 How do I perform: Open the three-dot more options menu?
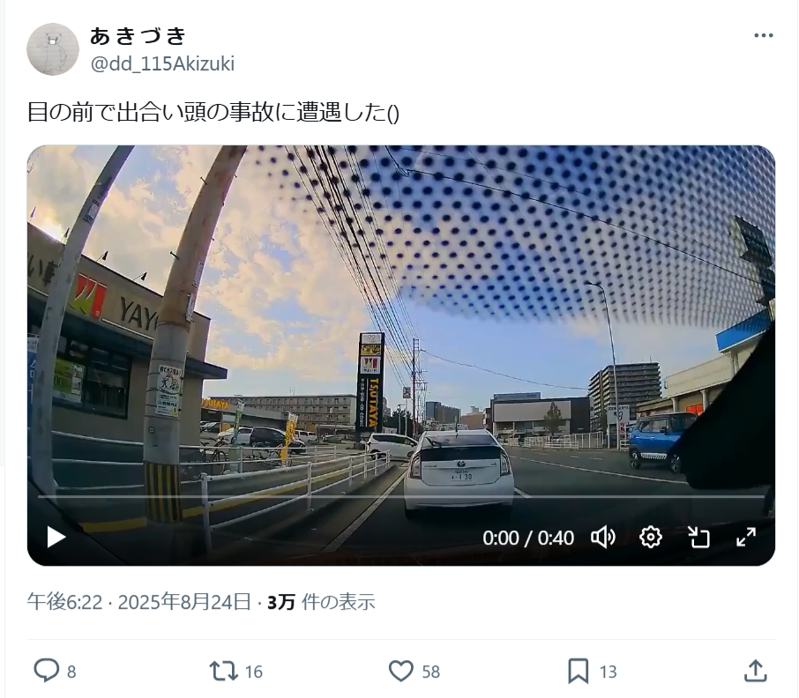point(764,35)
